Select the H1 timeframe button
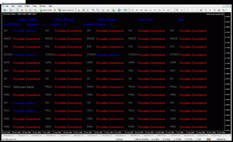The image size is (233, 142). point(150,10)
